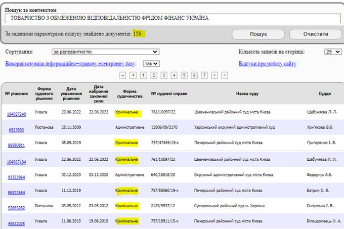Open the records-per-page dropdown showing 25
This screenshot has width=344, height=229.
[x=333, y=52]
